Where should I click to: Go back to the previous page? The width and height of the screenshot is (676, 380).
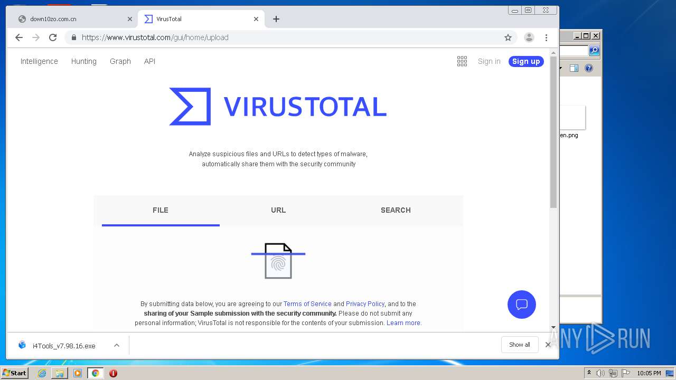pyautogui.click(x=19, y=37)
